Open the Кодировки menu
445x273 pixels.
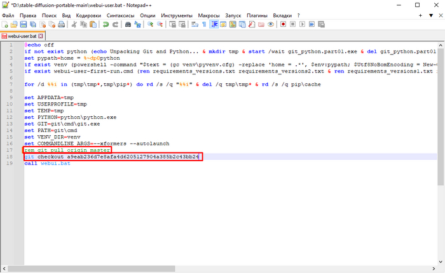point(87,14)
